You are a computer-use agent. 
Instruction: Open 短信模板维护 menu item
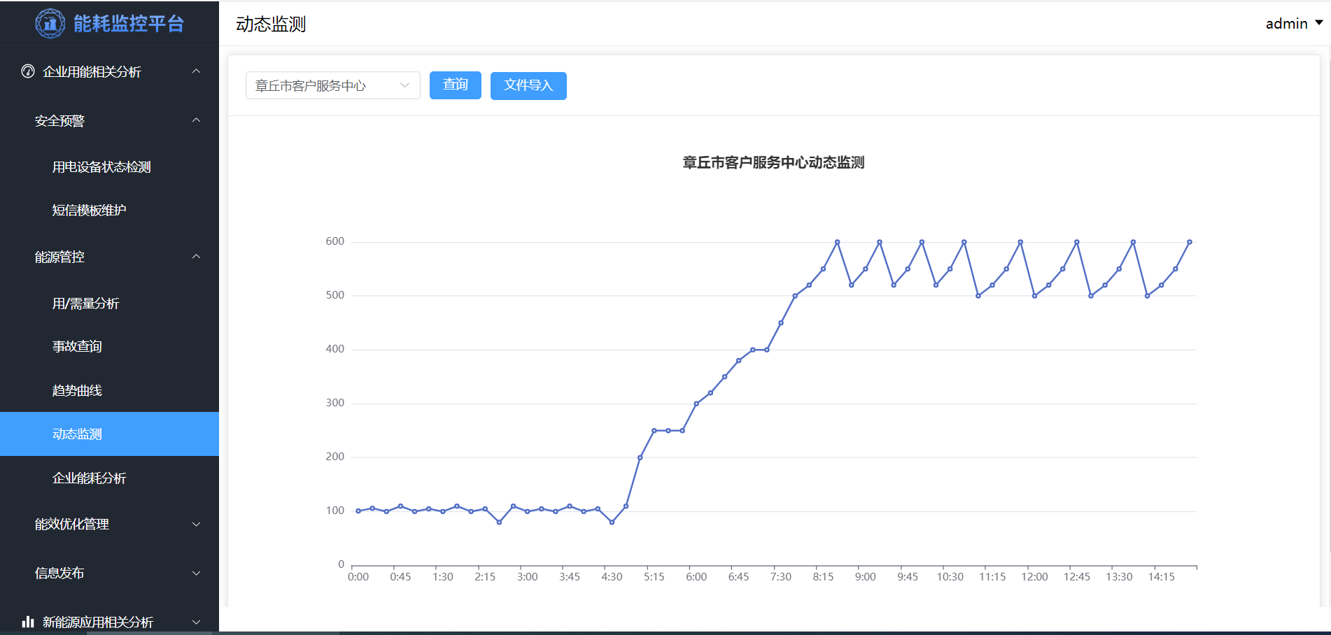point(89,210)
